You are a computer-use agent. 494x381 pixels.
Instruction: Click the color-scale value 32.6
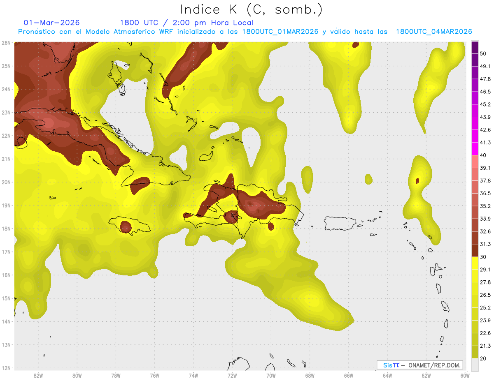[485, 231]
